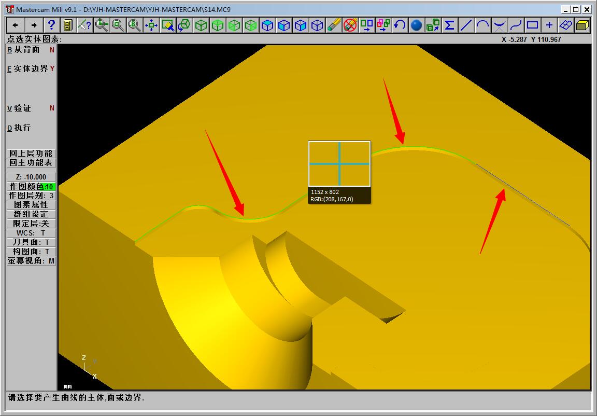Click the Mastercam title bar app icon
Viewport: 597px width, 416px height.
tap(9, 9)
